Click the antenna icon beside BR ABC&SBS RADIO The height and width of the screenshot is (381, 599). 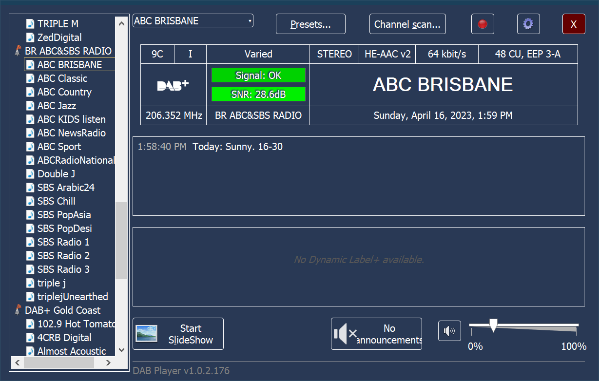[18, 51]
